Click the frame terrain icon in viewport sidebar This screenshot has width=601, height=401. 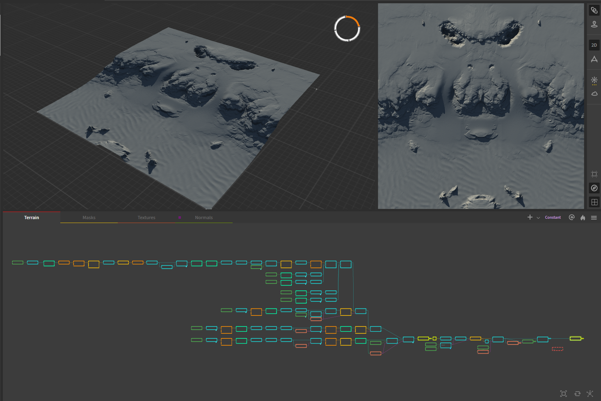pos(594,174)
